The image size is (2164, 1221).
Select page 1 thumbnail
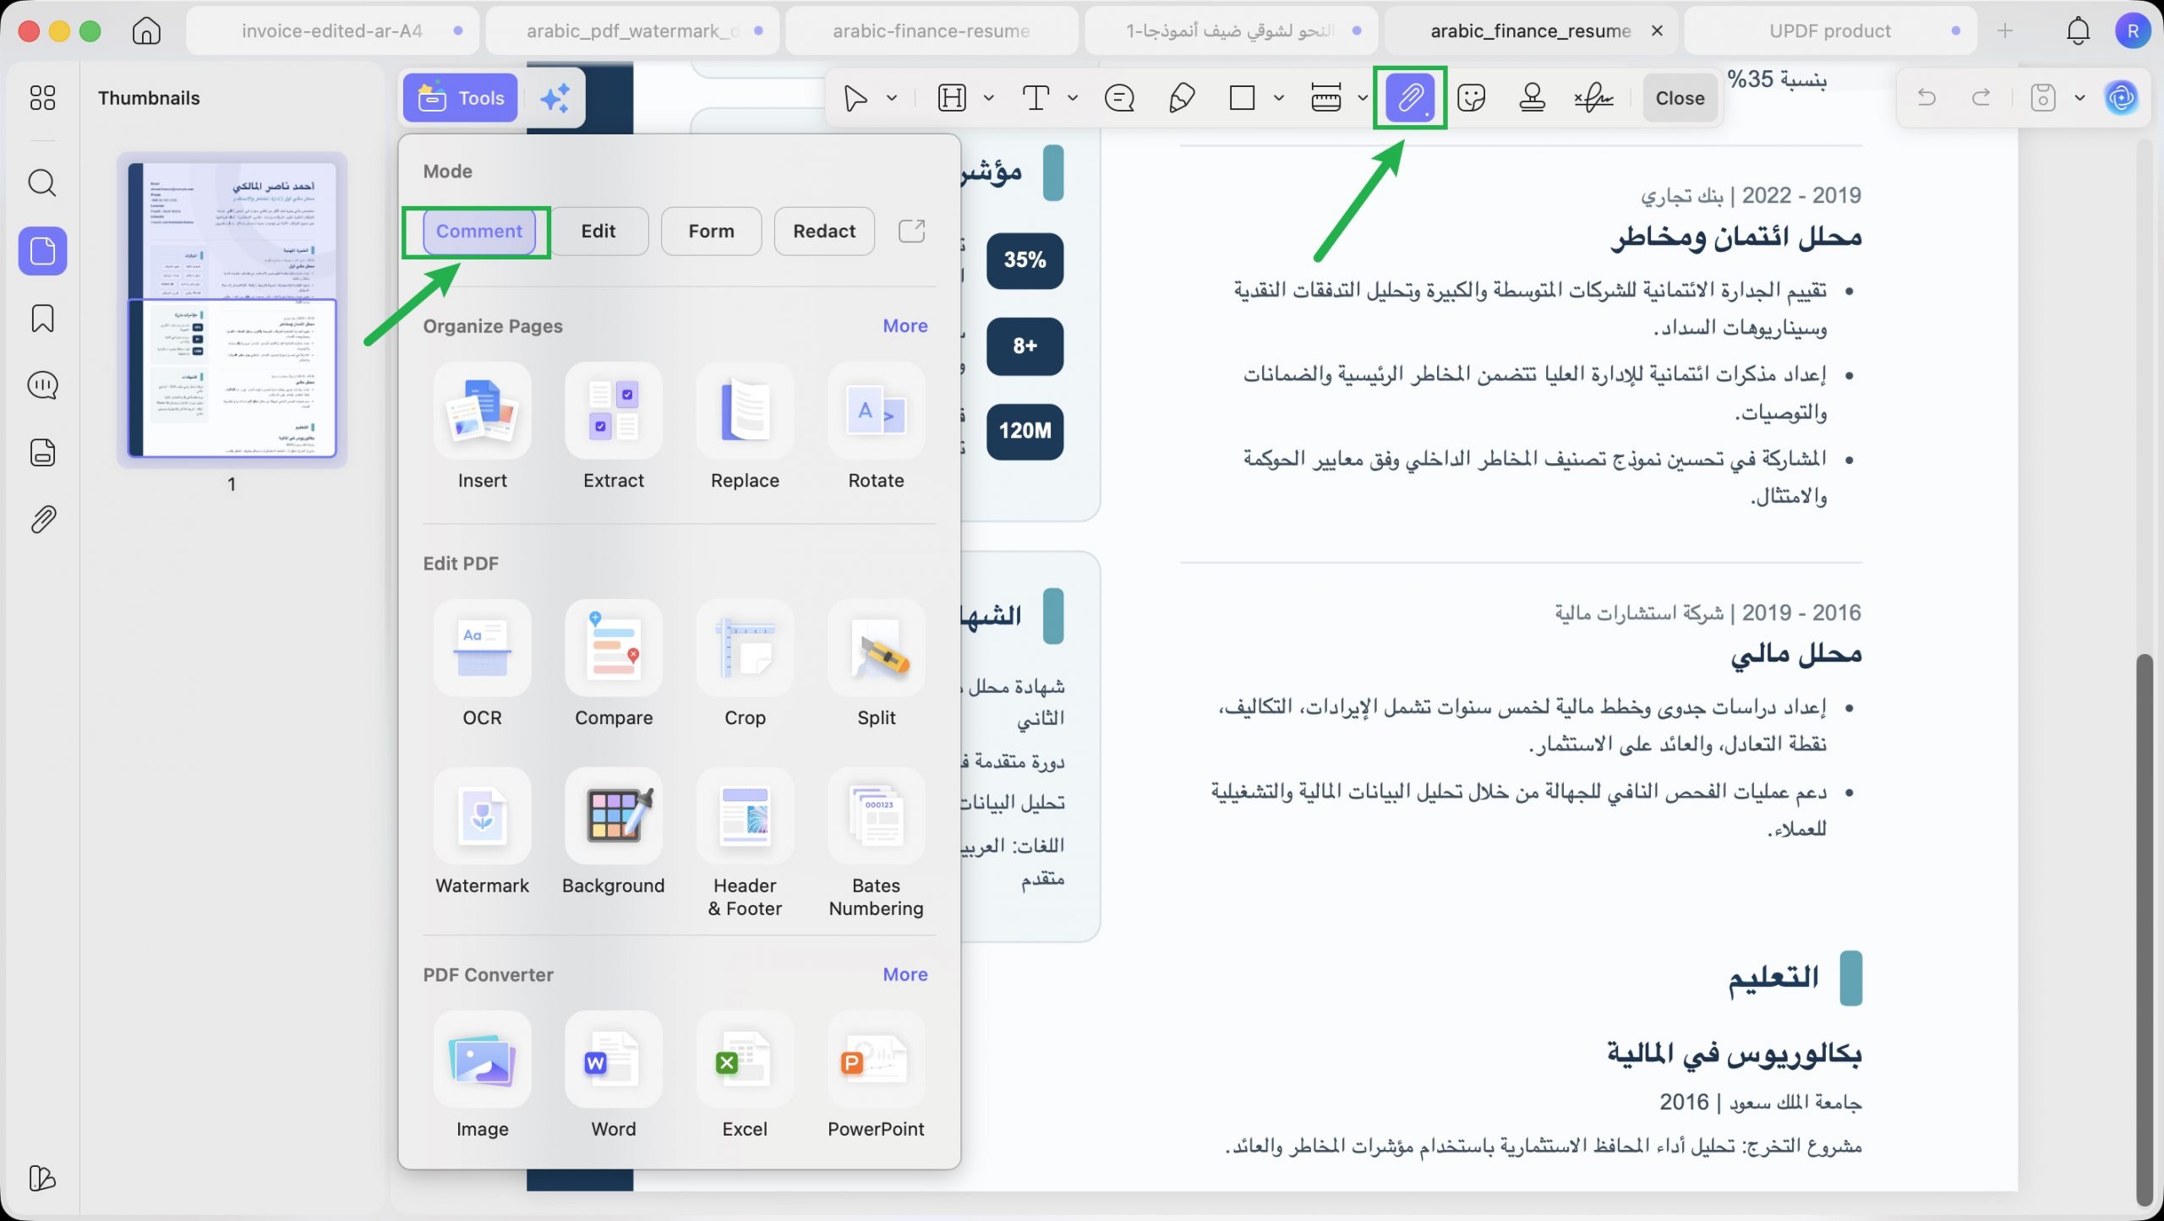pyautogui.click(x=232, y=310)
